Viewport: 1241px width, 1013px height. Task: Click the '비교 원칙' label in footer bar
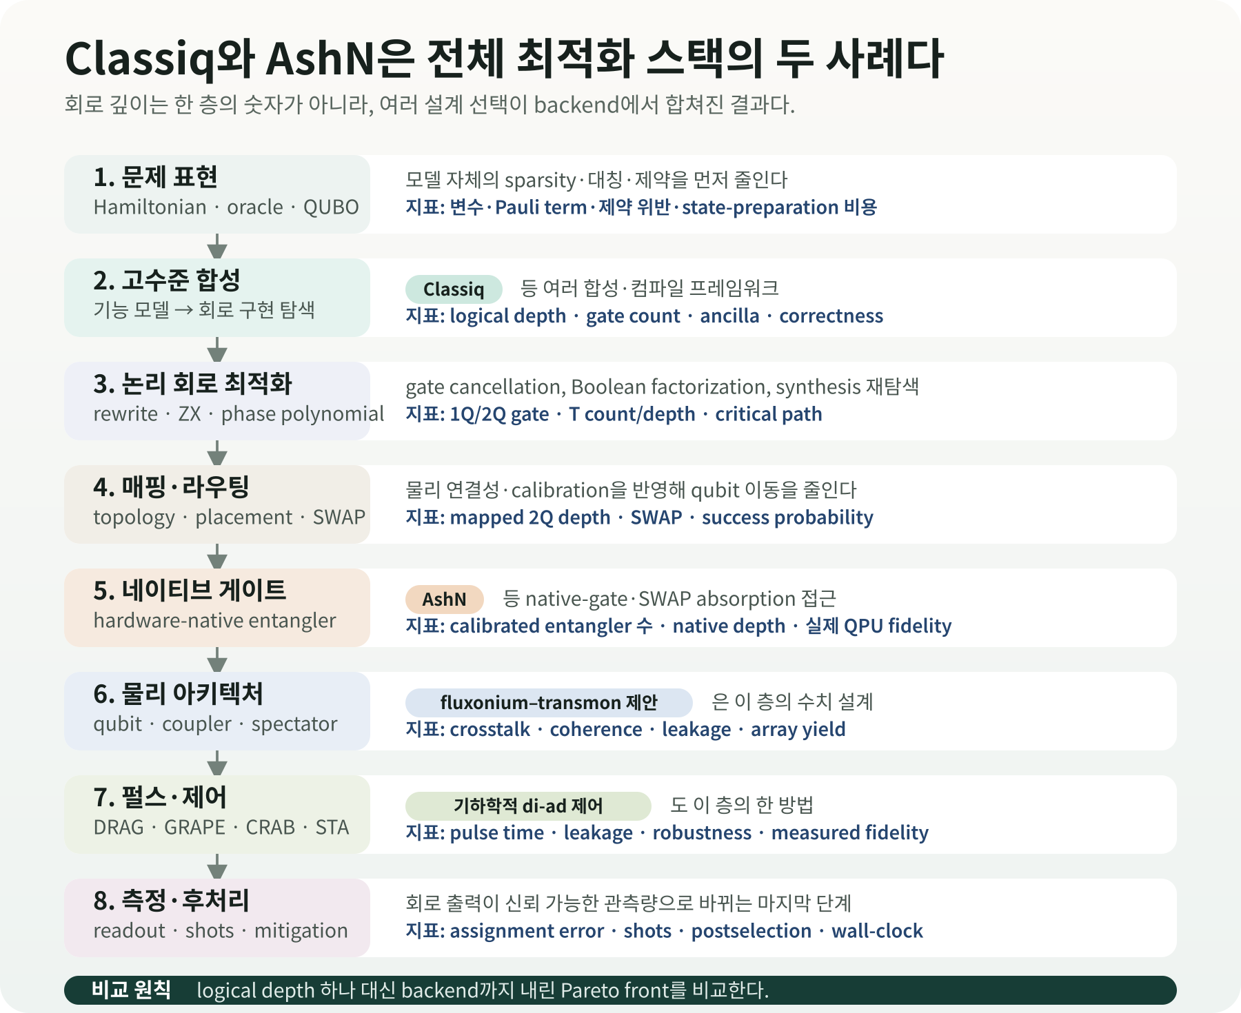click(131, 990)
